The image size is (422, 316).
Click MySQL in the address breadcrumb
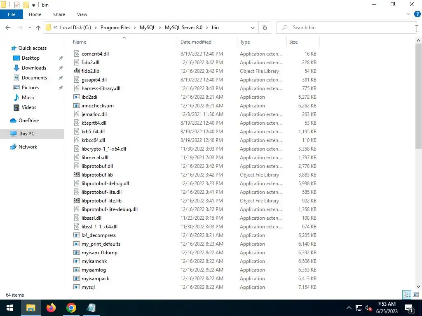point(147,28)
